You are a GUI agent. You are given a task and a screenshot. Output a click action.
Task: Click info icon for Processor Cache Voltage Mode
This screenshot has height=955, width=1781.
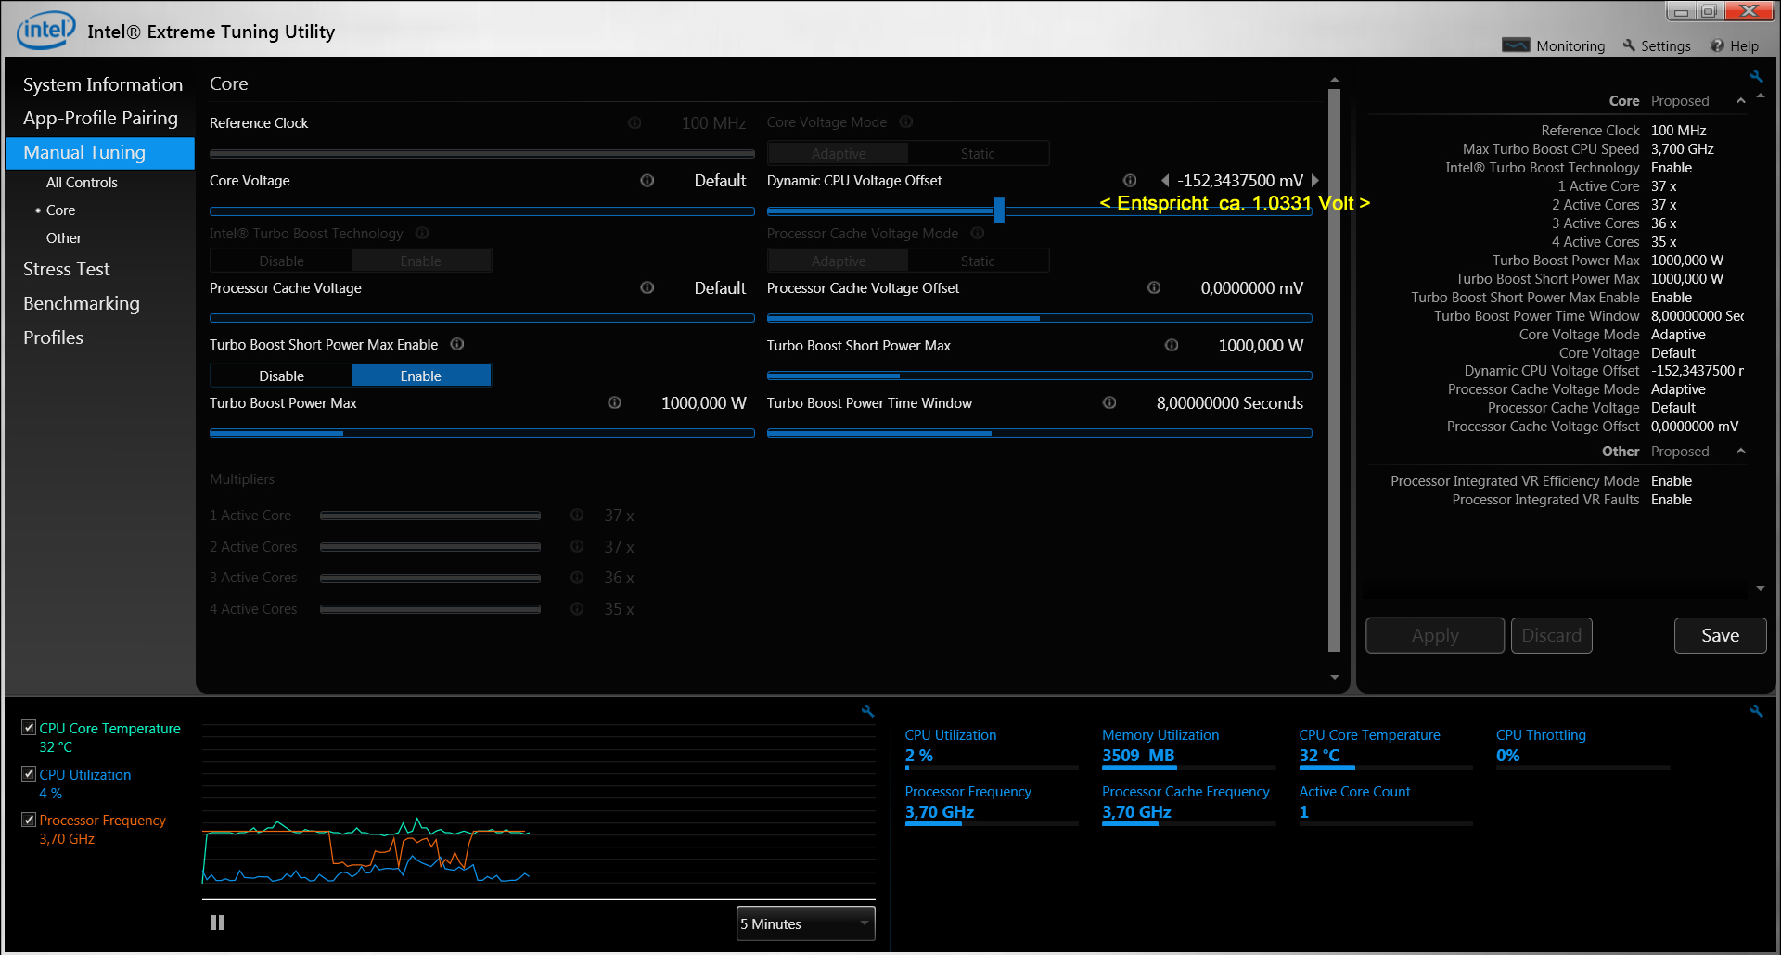(x=977, y=233)
